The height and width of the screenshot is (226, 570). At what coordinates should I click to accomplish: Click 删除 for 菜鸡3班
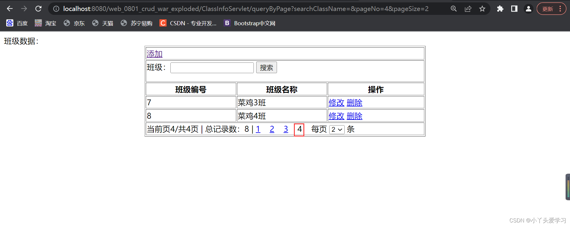coord(354,103)
